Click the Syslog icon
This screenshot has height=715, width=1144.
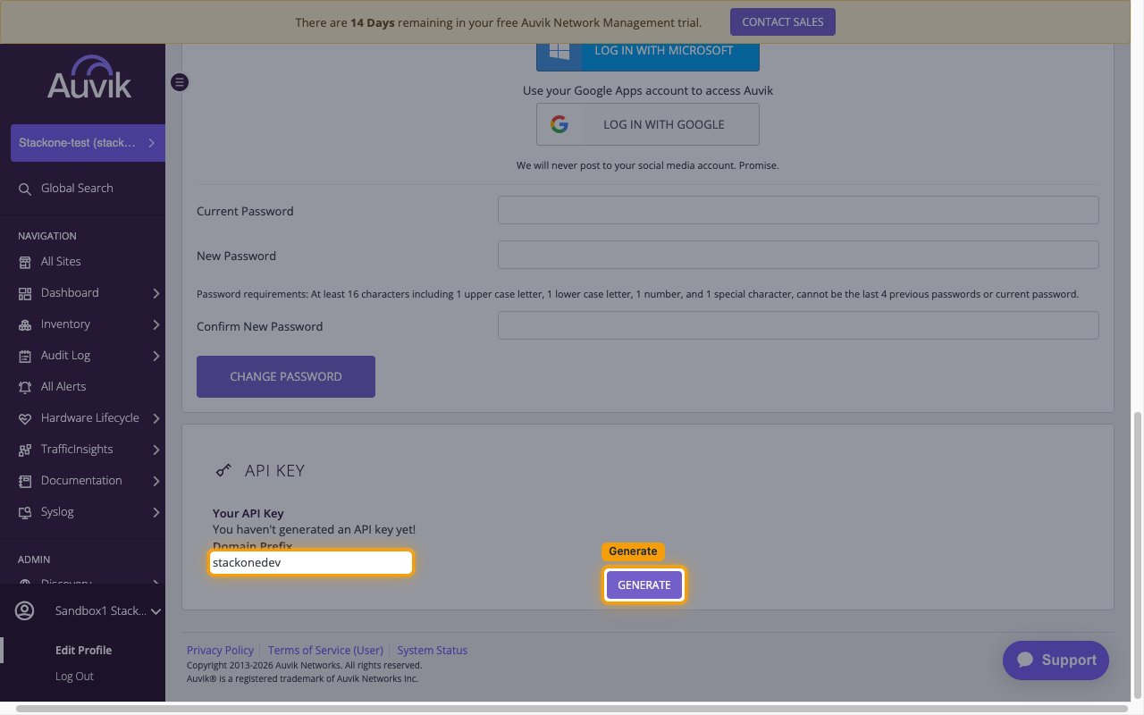pyautogui.click(x=25, y=512)
